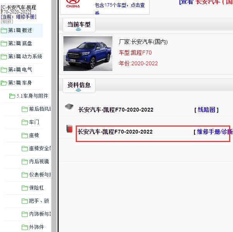233x232 pixels.
Task: Click the folder icon beside 第1篇 概述
Action: click(4, 30)
